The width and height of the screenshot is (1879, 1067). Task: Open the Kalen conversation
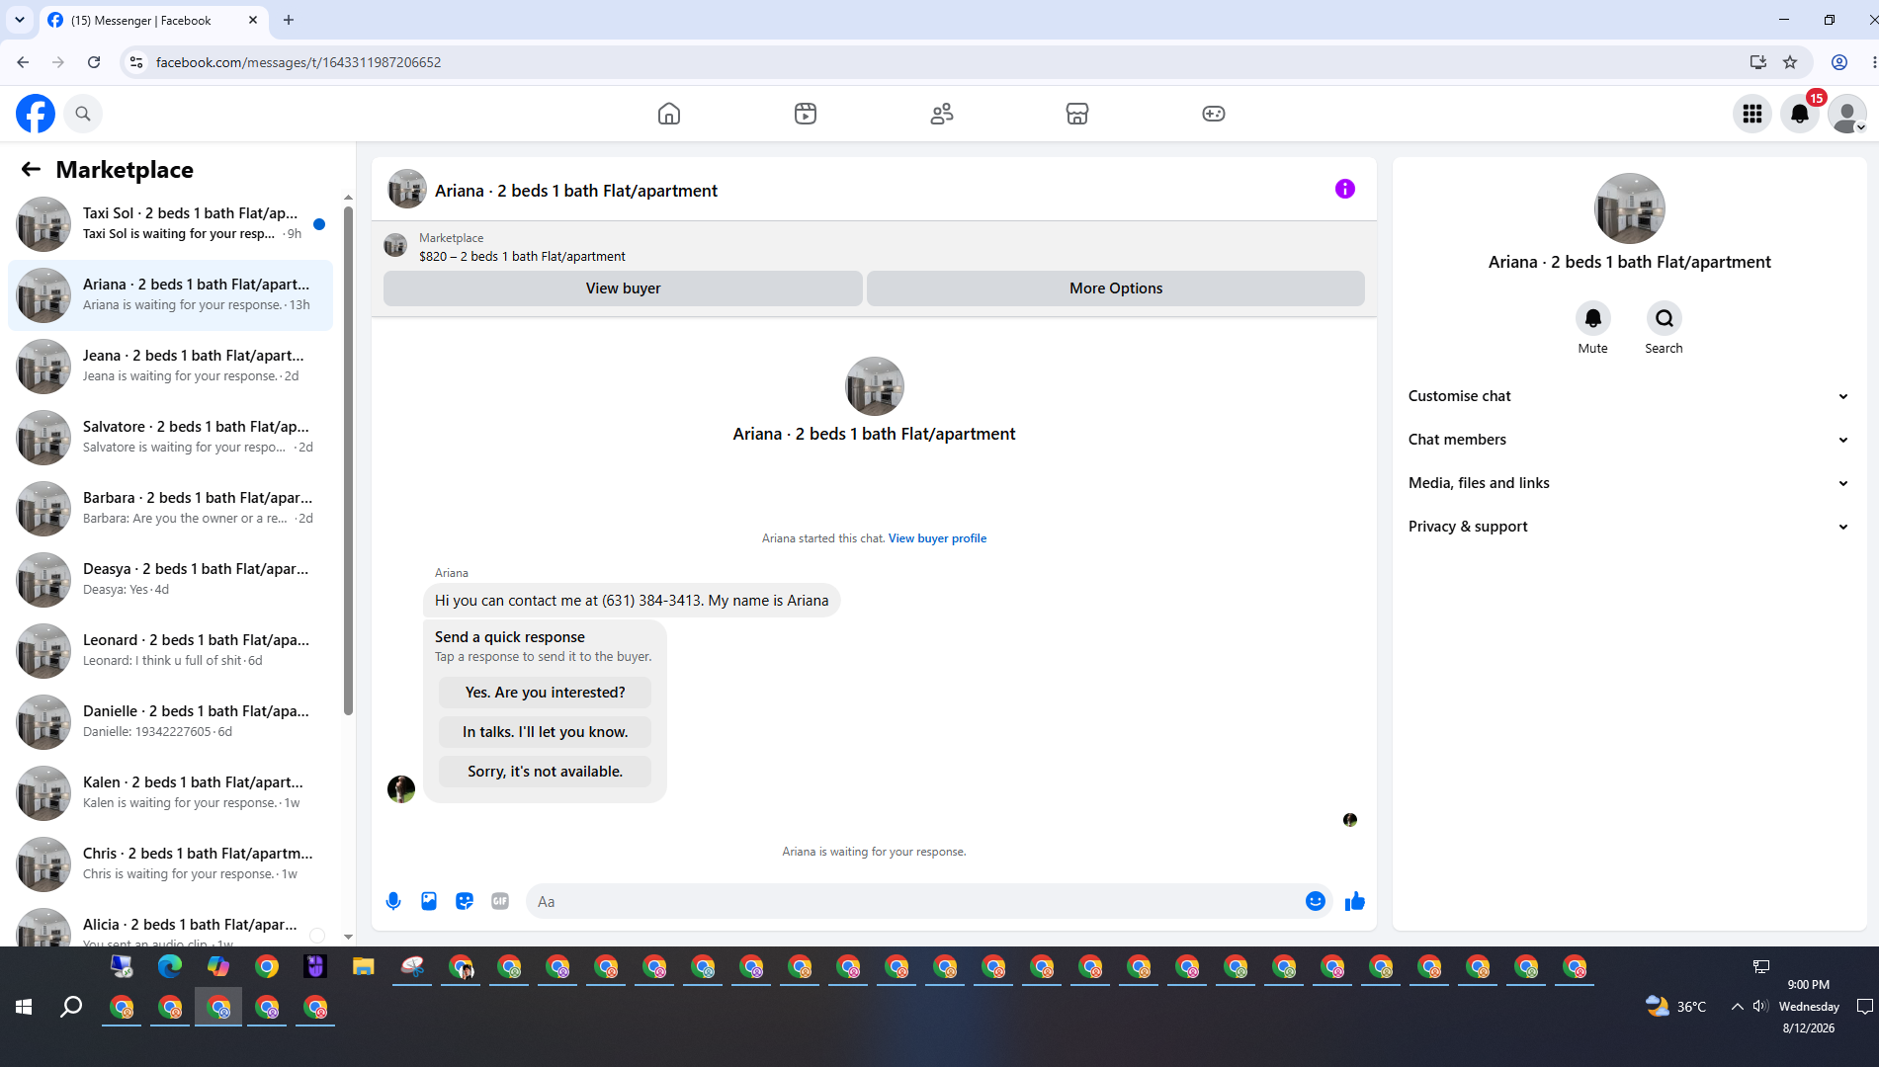(x=170, y=792)
